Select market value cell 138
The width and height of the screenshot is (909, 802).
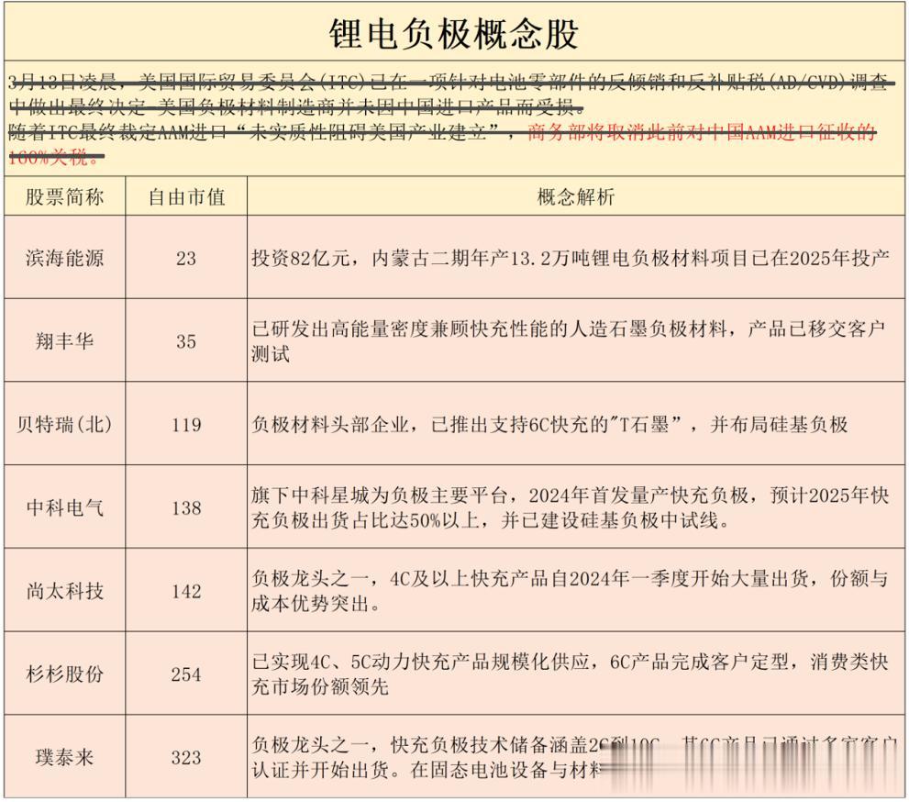coord(186,508)
